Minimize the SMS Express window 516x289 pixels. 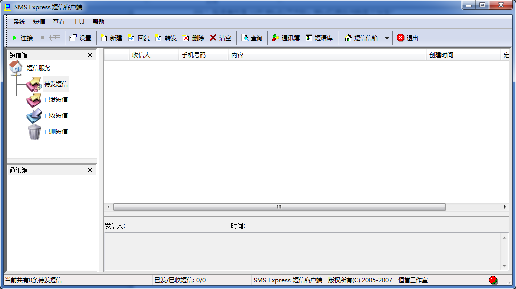pos(469,5)
